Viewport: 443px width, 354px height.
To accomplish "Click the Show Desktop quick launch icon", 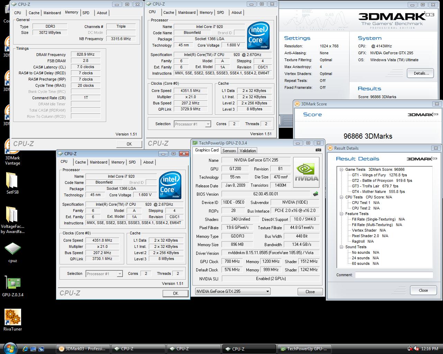I will [x=33, y=348].
